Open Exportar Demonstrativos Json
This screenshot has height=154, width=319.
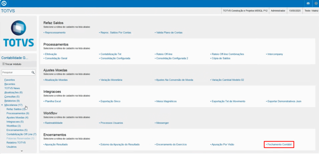pyautogui.click(x=284, y=101)
